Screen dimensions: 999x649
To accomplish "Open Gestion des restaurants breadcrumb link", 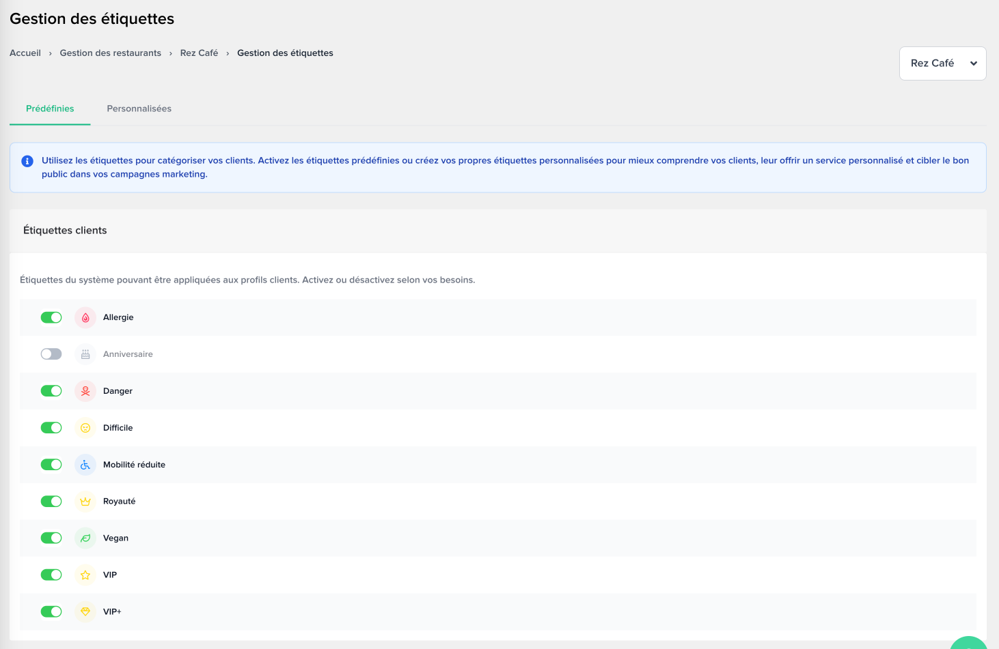I will click(110, 53).
